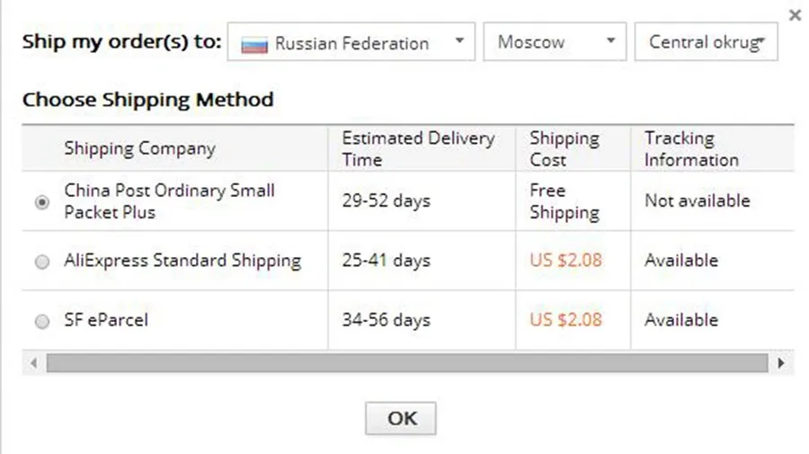The width and height of the screenshot is (809, 454).
Task: Click the left scroll arrow
Action: [x=34, y=363]
